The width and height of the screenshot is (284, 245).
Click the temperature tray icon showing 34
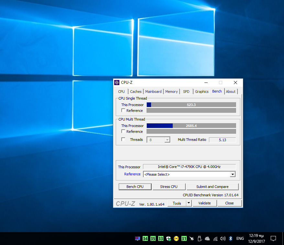click(145, 239)
